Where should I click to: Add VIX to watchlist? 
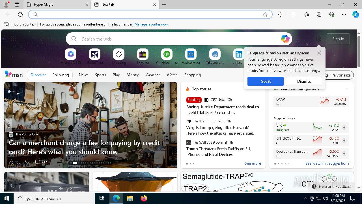[x=344, y=127]
